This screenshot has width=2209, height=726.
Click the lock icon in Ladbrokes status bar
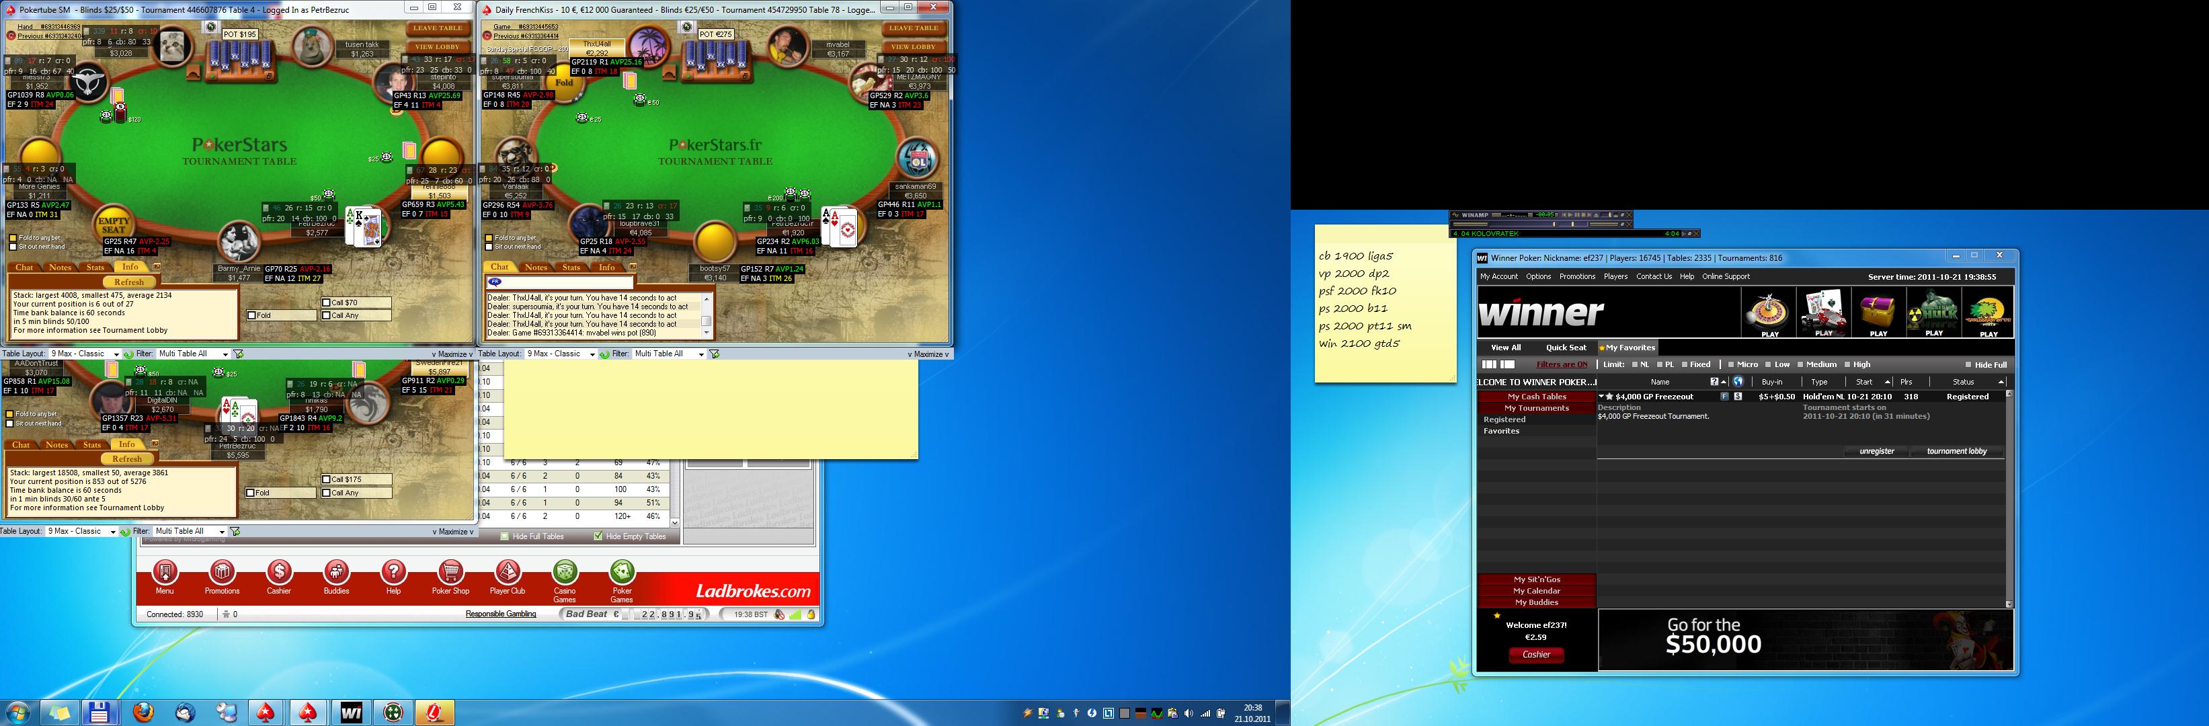coord(810,614)
